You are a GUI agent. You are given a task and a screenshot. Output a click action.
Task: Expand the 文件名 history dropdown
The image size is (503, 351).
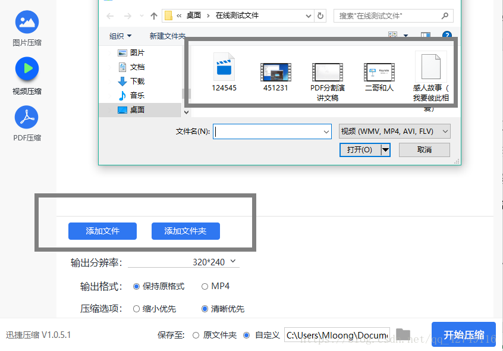point(326,131)
